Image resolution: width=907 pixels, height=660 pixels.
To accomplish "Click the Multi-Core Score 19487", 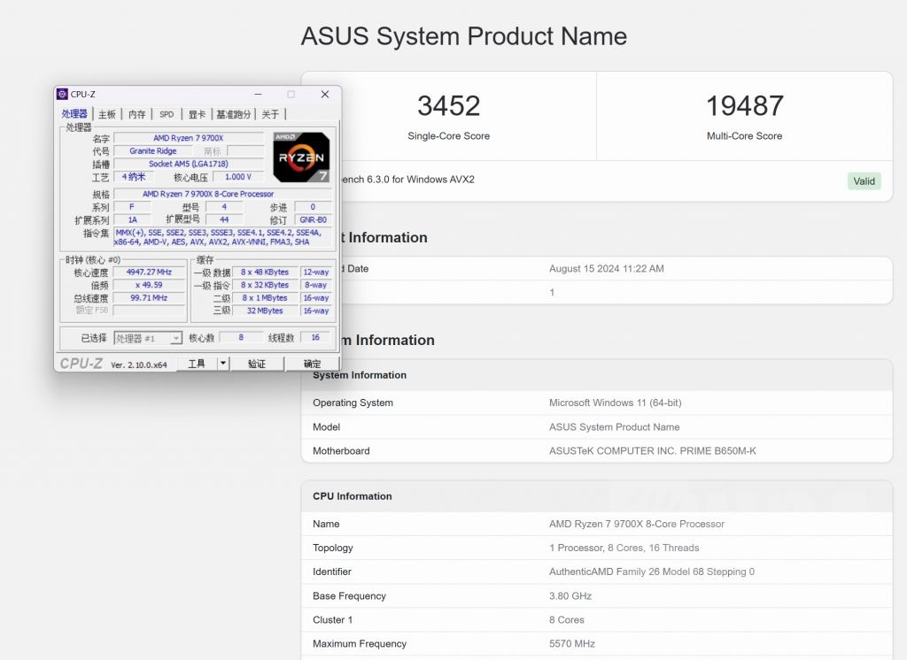I will pos(745,105).
